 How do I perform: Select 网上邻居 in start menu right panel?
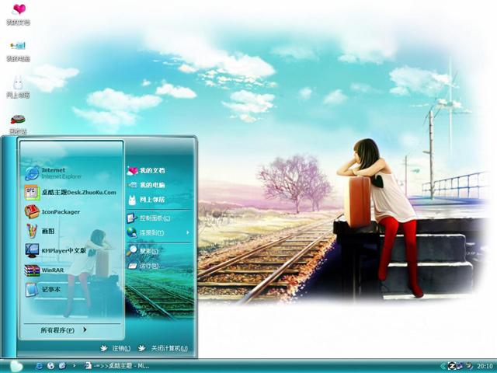(146, 200)
